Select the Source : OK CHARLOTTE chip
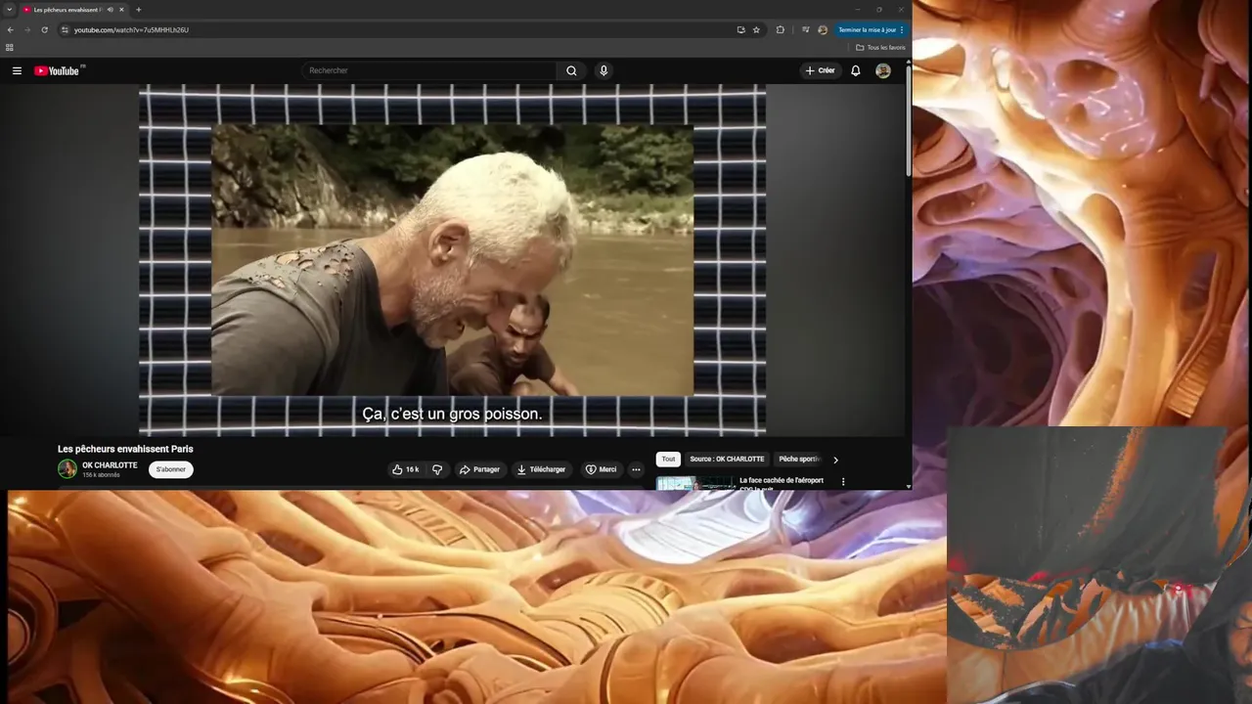The height and width of the screenshot is (704, 1252). click(x=727, y=459)
